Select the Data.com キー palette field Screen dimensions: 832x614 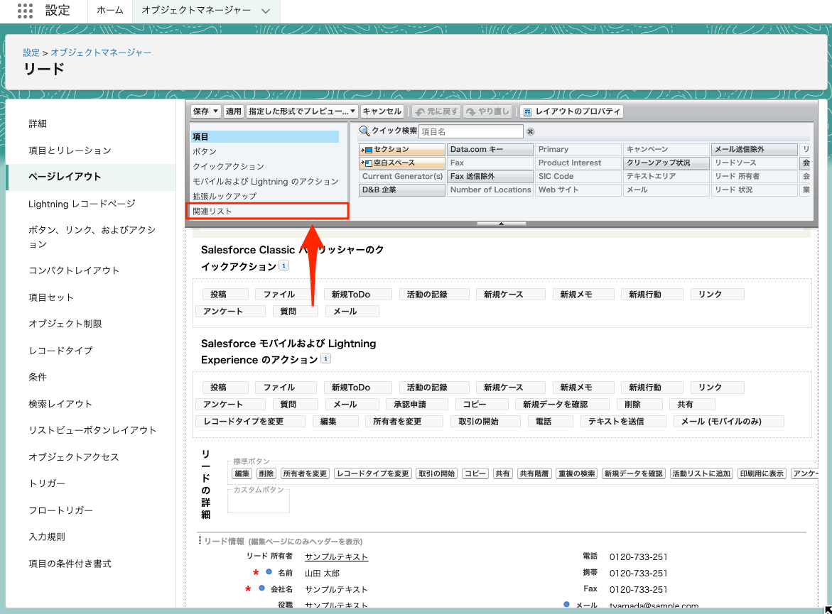(x=490, y=150)
